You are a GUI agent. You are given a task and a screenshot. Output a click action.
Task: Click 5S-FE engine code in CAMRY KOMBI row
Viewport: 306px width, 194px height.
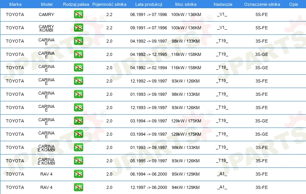(261, 28)
